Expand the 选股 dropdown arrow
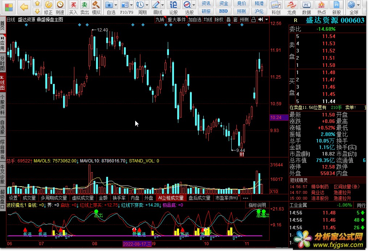The width and height of the screenshot is (369, 251). (x=194, y=5)
